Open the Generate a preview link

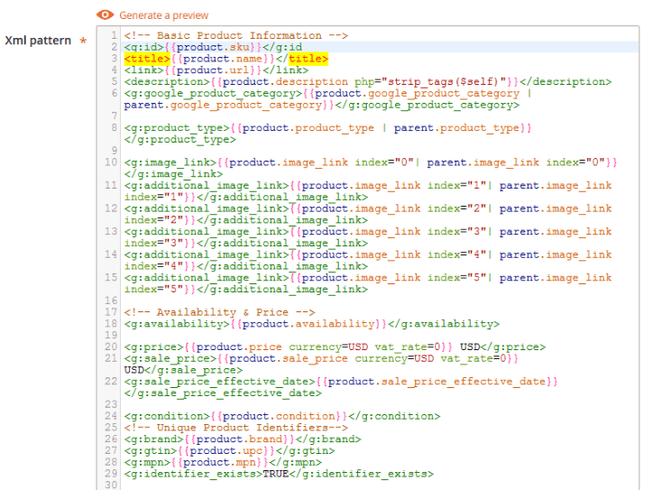coord(164,15)
